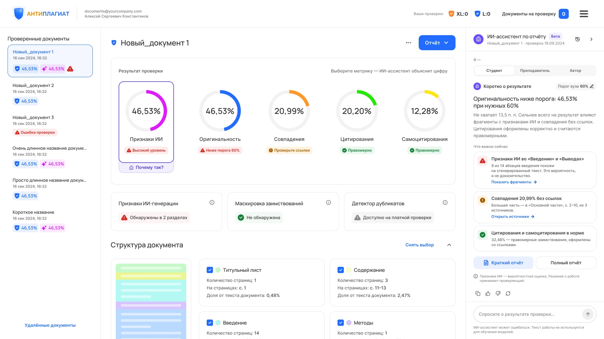Click the Антиплагиат shield logo
This screenshot has width=604, height=339.
coord(19,14)
